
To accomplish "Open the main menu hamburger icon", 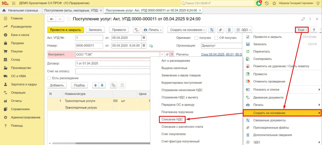I will 14,3.
